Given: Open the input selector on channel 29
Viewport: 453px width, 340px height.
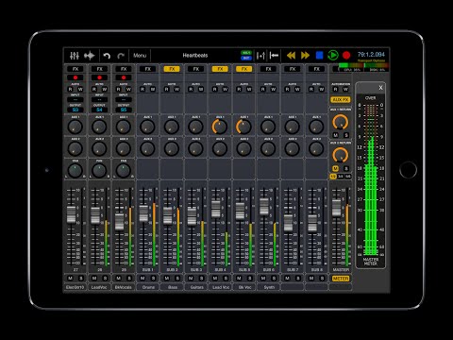Looking at the screenshot, I should (124, 99).
